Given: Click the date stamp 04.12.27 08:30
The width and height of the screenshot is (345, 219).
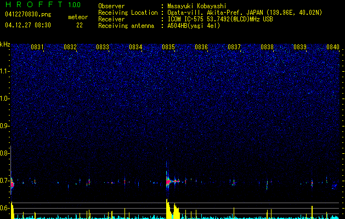Looking at the screenshot, I should point(28,25).
